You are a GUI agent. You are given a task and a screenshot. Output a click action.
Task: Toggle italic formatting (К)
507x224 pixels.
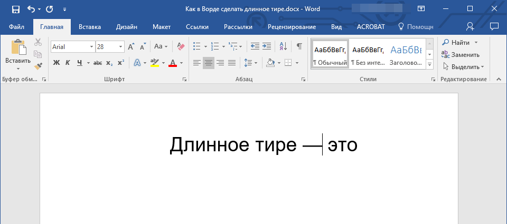(x=68, y=63)
